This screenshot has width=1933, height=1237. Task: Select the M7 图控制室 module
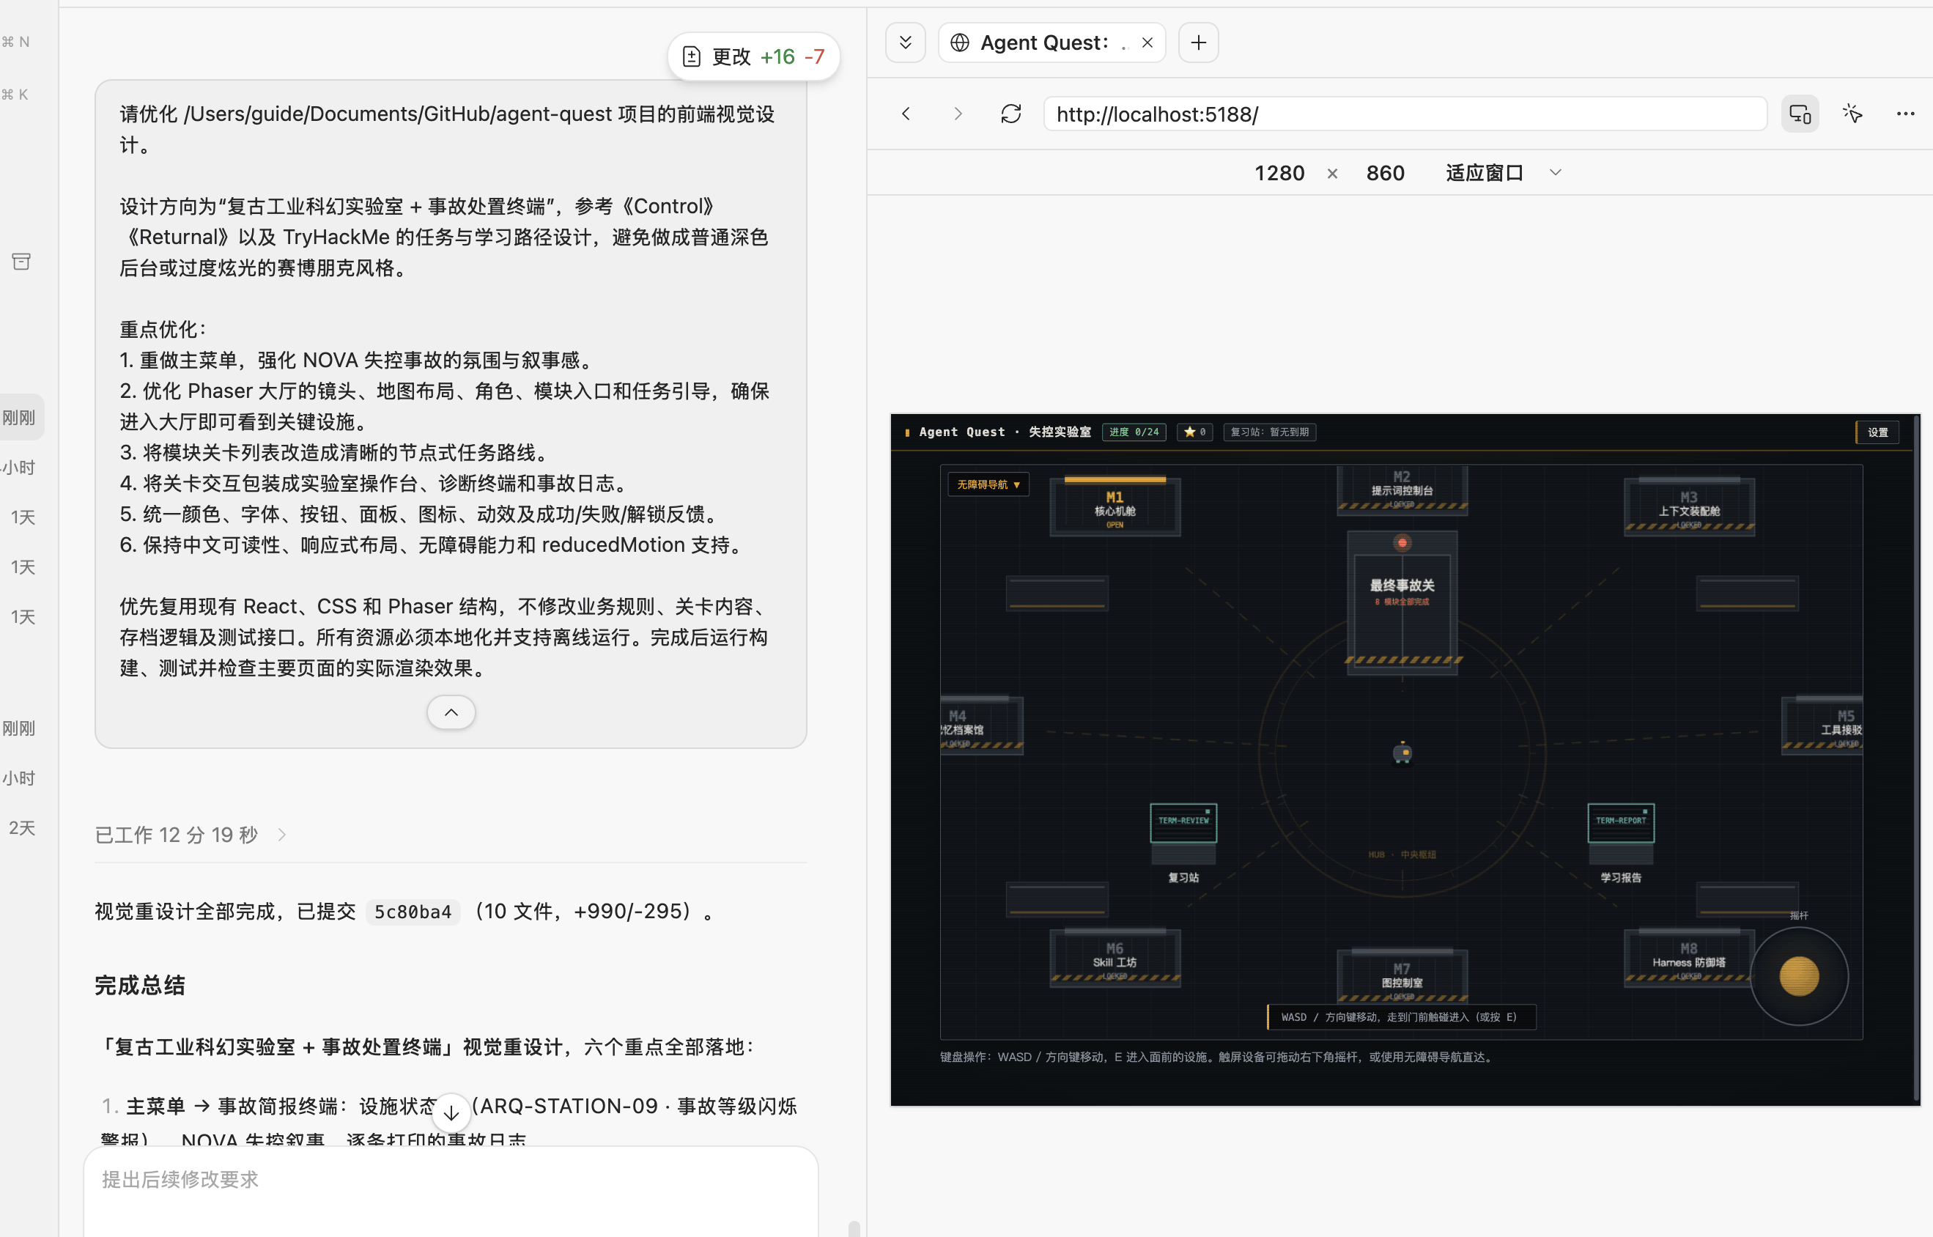1402,978
